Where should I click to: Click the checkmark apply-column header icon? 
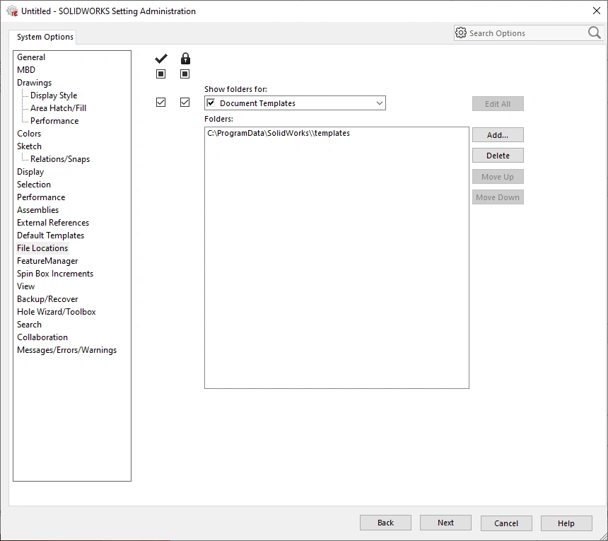[x=161, y=59]
